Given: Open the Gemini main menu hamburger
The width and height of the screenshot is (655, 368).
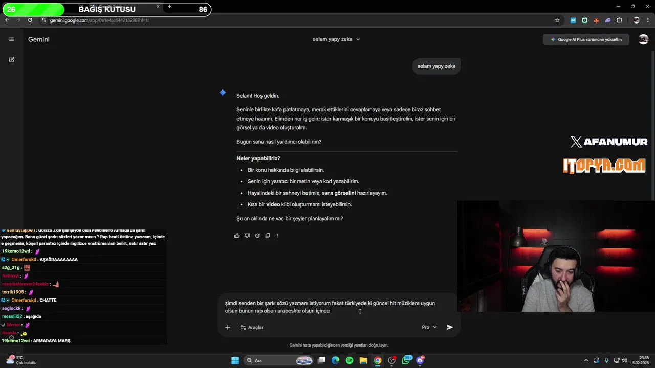Looking at the screenshot, I should (x=11, y=39).
